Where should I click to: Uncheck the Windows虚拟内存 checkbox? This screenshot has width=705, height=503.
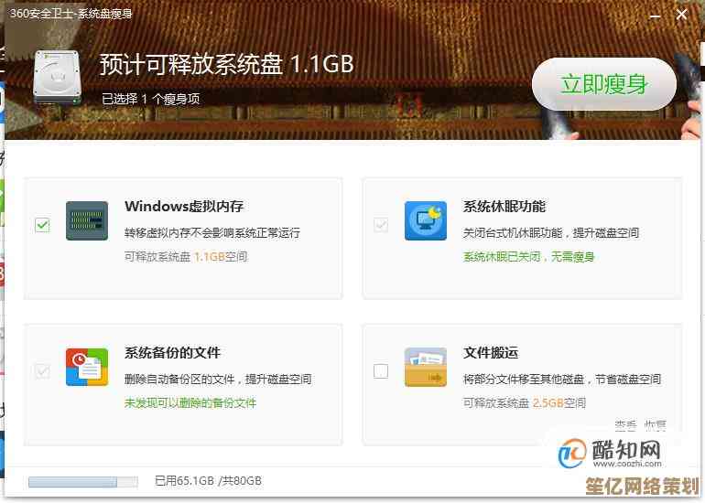(x=42, y=225)
